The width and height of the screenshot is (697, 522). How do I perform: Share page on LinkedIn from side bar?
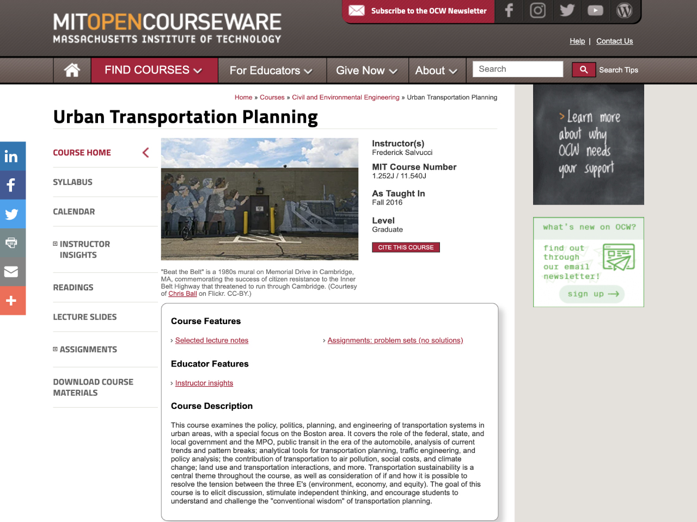(x=13, y=156)
